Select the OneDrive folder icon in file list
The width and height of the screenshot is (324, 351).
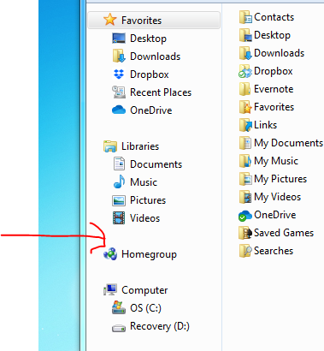pyautogui.click(x=245, y=216)
